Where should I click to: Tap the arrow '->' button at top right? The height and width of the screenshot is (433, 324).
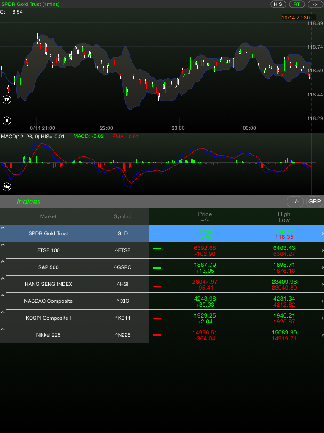point(315,4)
